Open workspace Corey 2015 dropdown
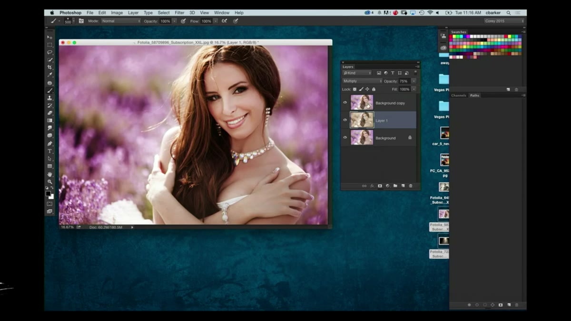571x321 pixels. click(504, 21)
